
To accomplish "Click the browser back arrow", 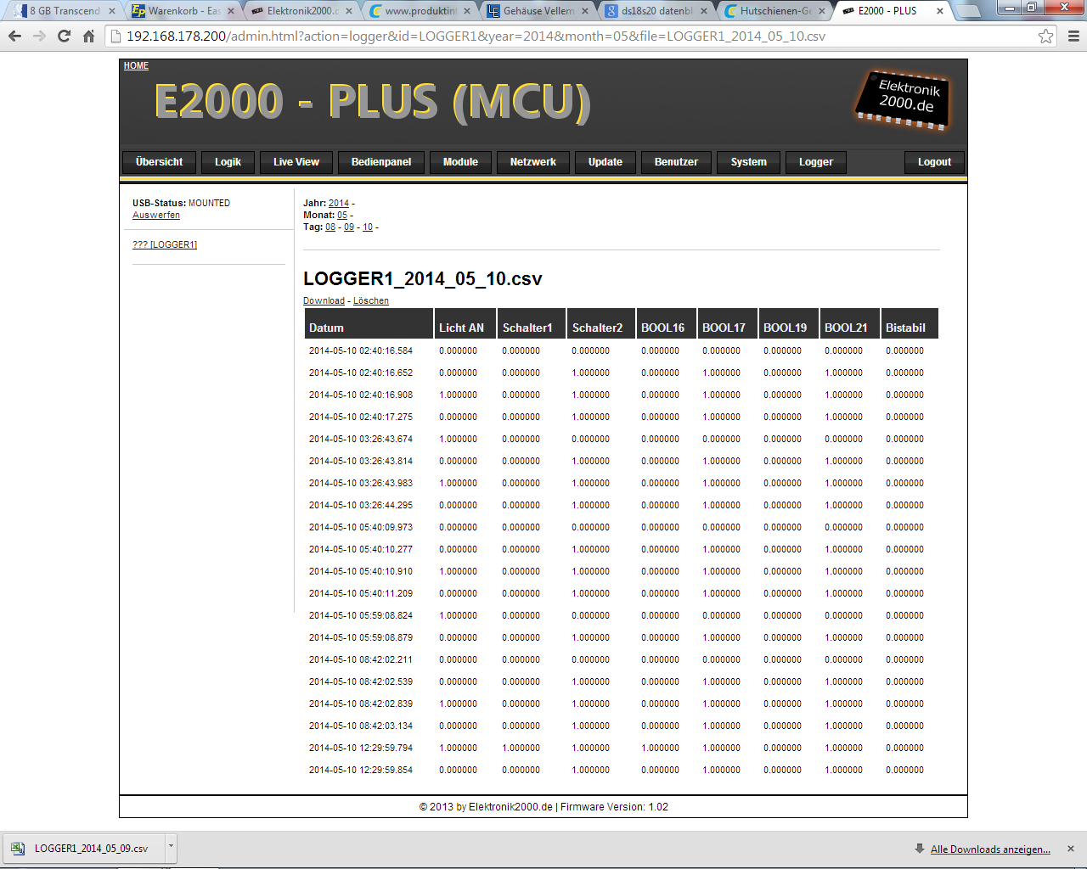I will [x=14, y=36].
